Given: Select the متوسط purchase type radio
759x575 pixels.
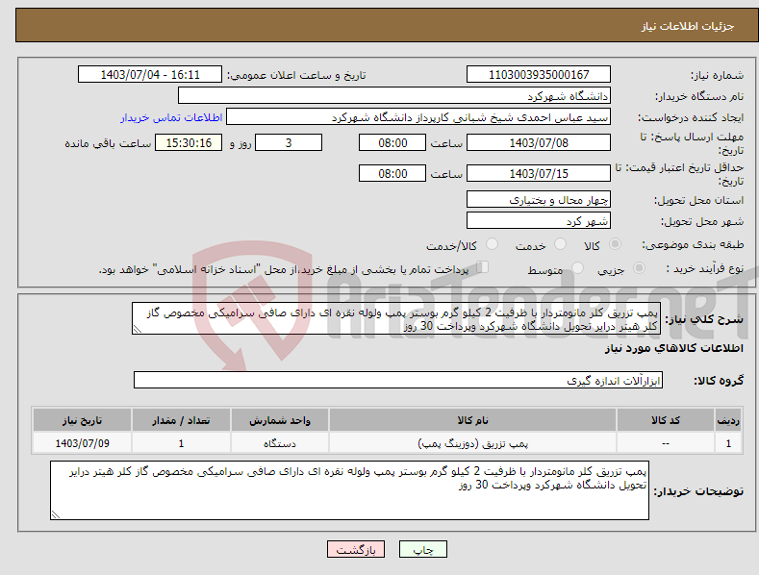Looking at the screenshot, I should tap(577, 267).
